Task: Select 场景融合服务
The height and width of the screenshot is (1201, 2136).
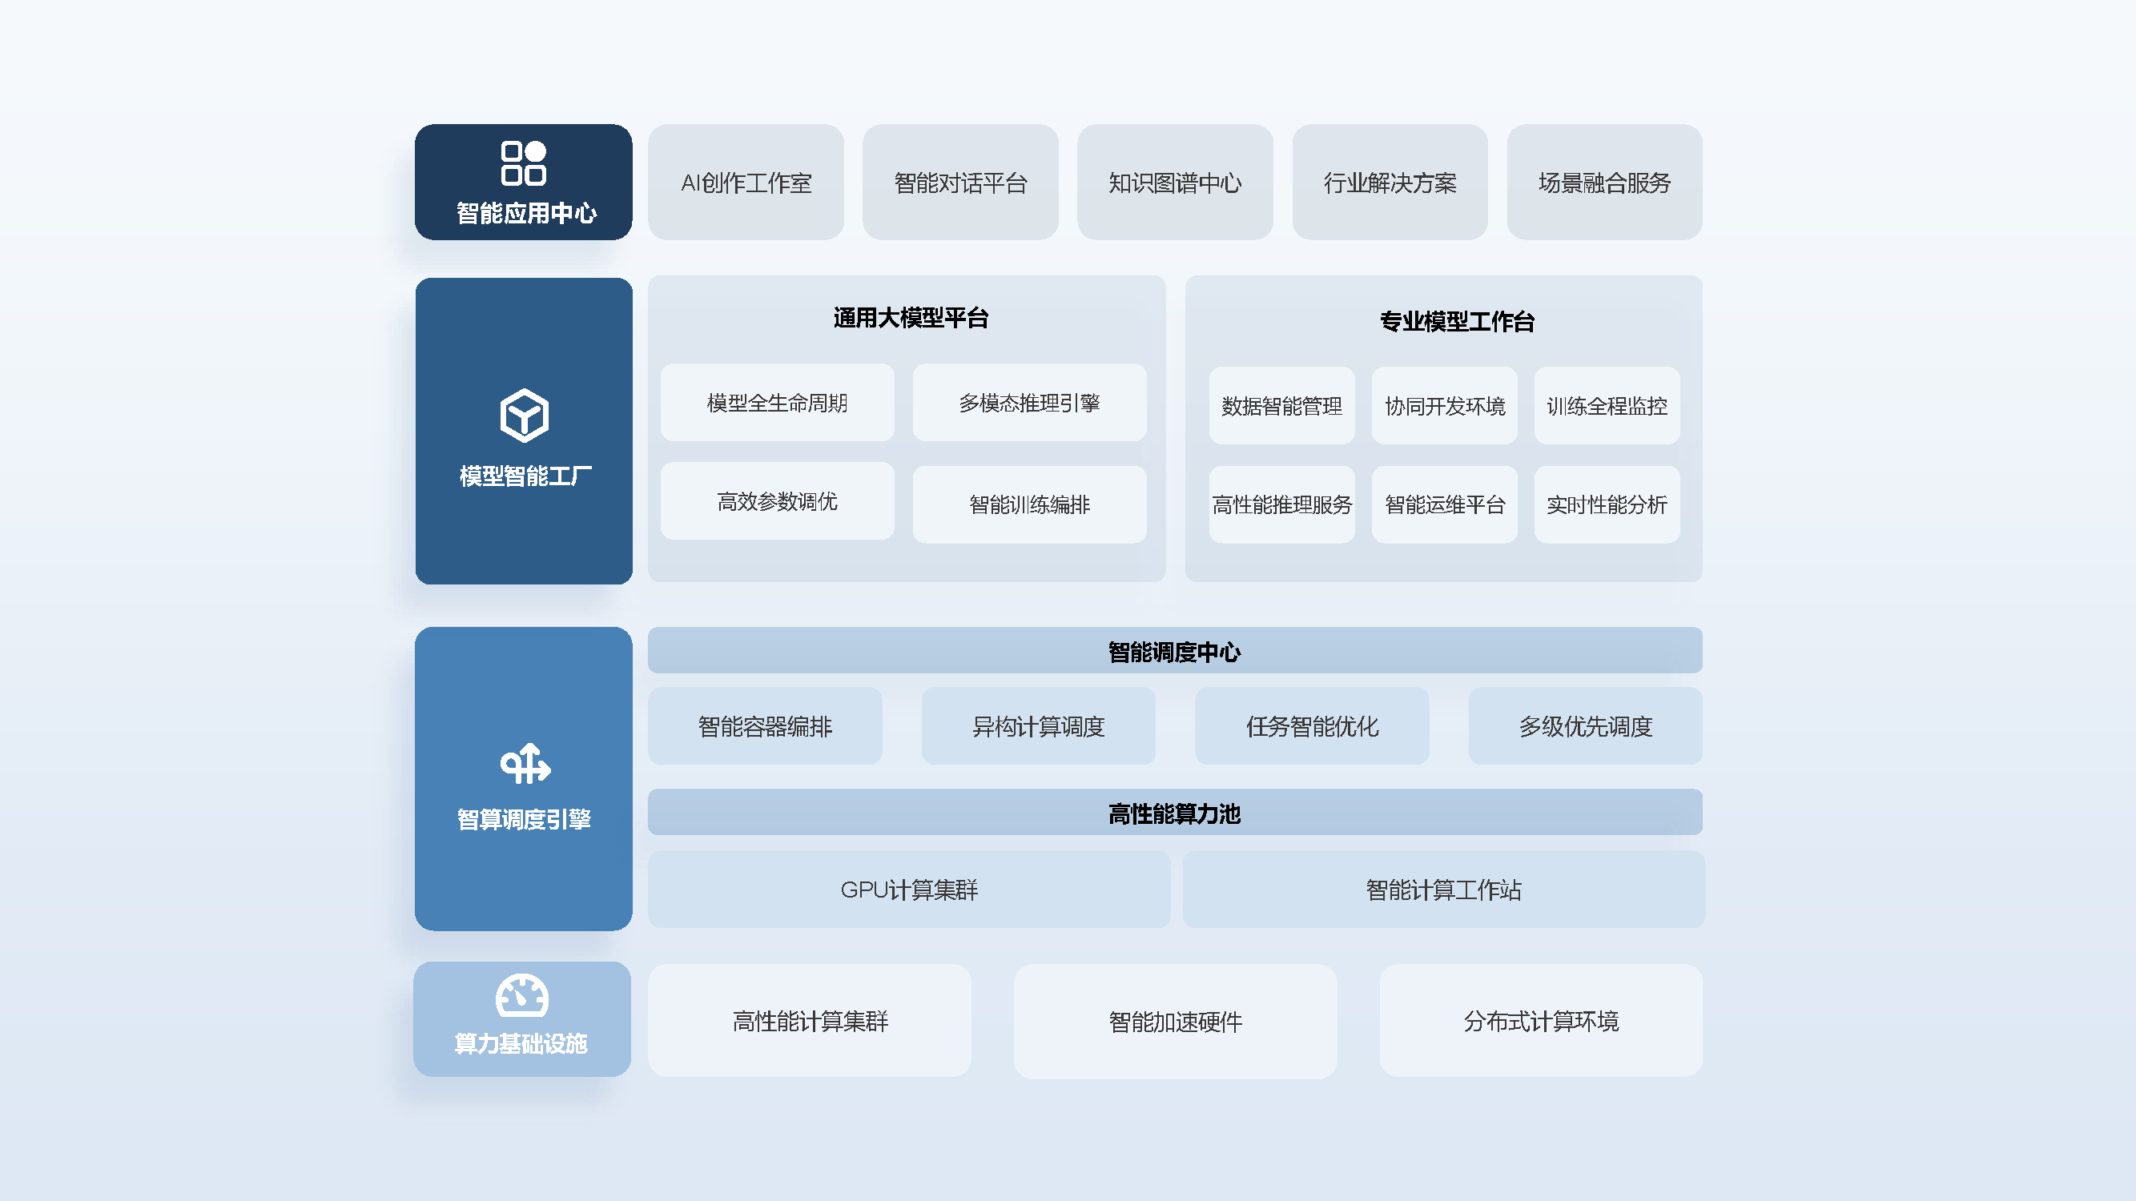Action: click(1604, 183)
